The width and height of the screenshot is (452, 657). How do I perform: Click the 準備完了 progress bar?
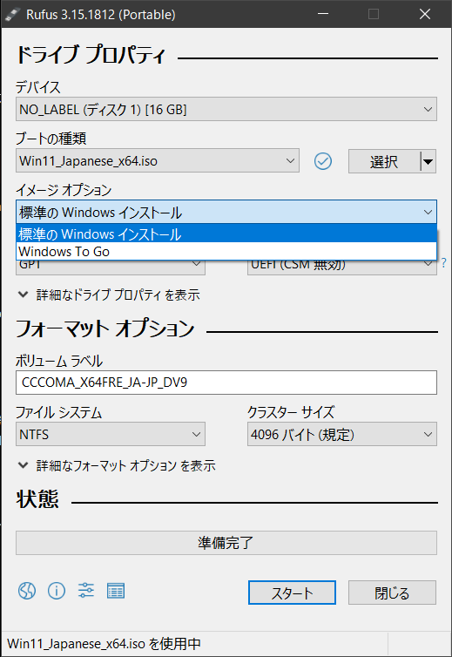pyautogui.click(x=226, y=543)
